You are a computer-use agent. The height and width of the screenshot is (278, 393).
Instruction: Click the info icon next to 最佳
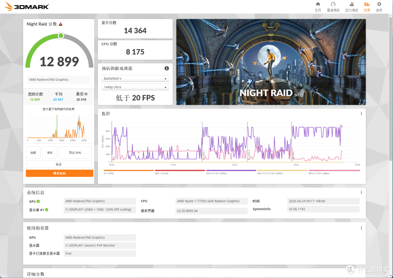(86, 94)
